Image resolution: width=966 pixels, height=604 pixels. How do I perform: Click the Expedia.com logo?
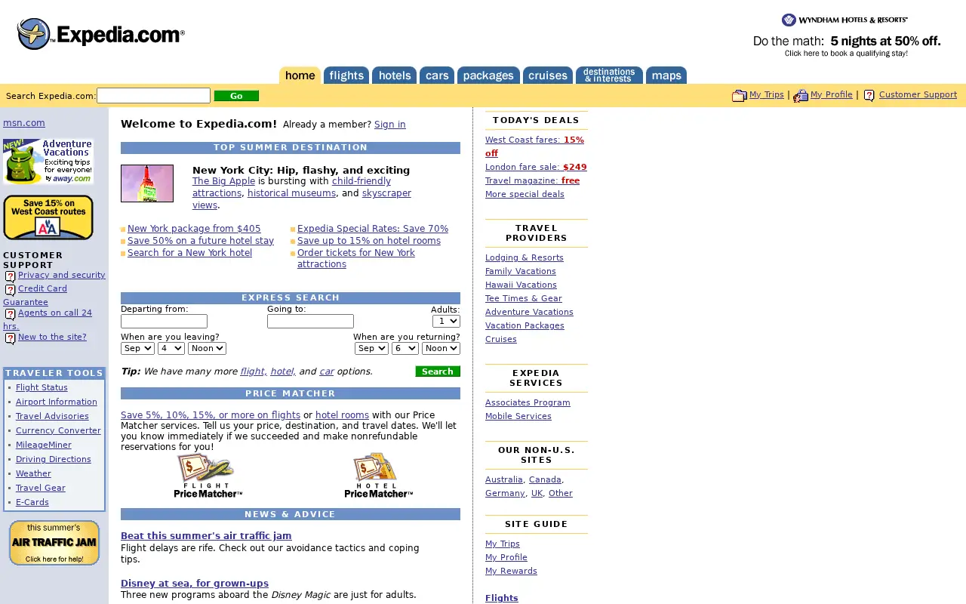pyautogui.click(x=101, y=34)
